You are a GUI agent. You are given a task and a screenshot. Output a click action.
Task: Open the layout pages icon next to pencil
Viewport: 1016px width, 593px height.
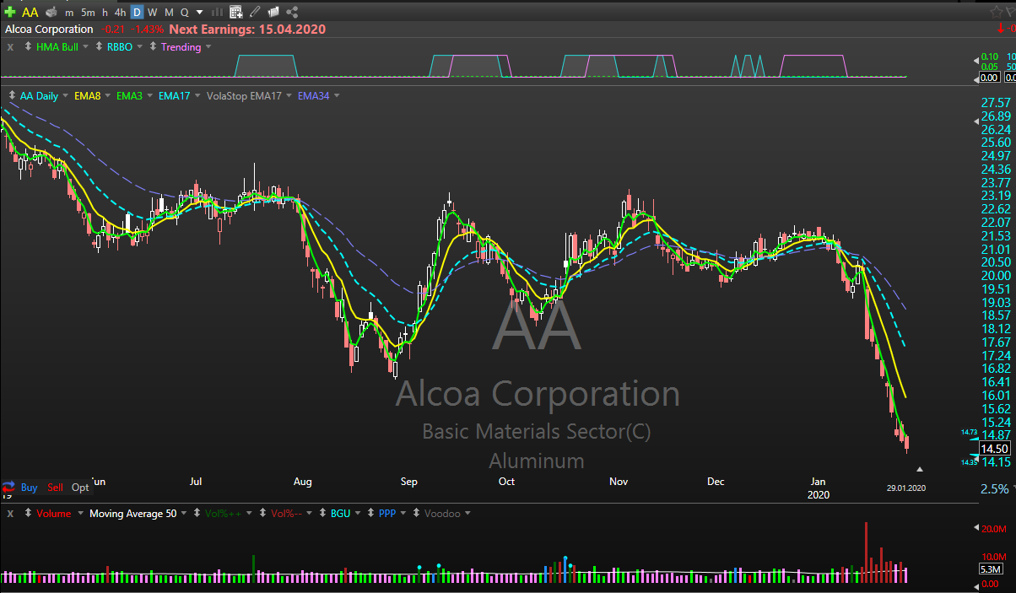pos(273,12)
